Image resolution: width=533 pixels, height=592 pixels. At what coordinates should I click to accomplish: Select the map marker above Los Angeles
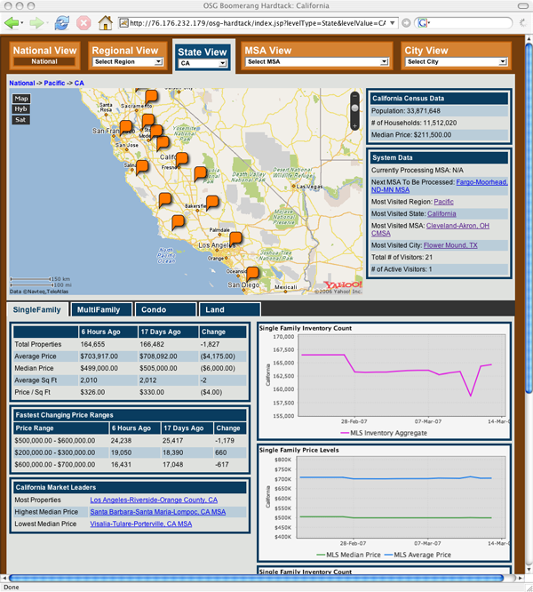[235, 239]
